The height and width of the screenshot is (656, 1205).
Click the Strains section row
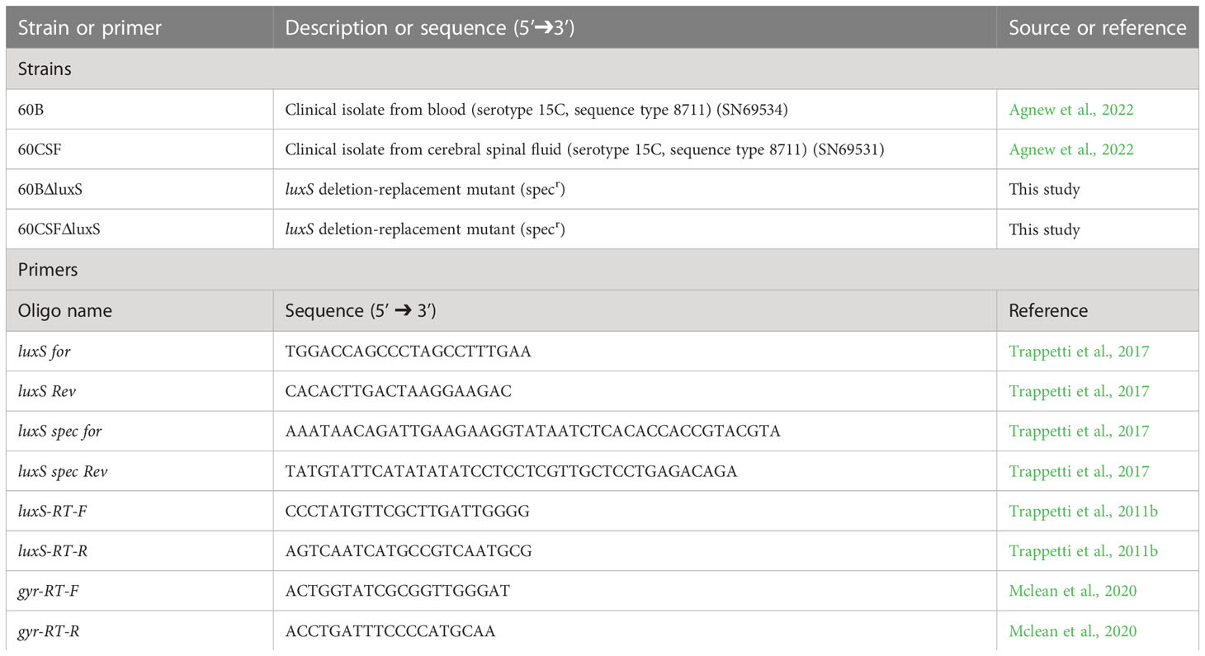602,68
